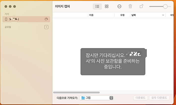The image size is (176, 105).
Task: Click the '공유됨' sidebar section
Action: (x=8, y=27)
